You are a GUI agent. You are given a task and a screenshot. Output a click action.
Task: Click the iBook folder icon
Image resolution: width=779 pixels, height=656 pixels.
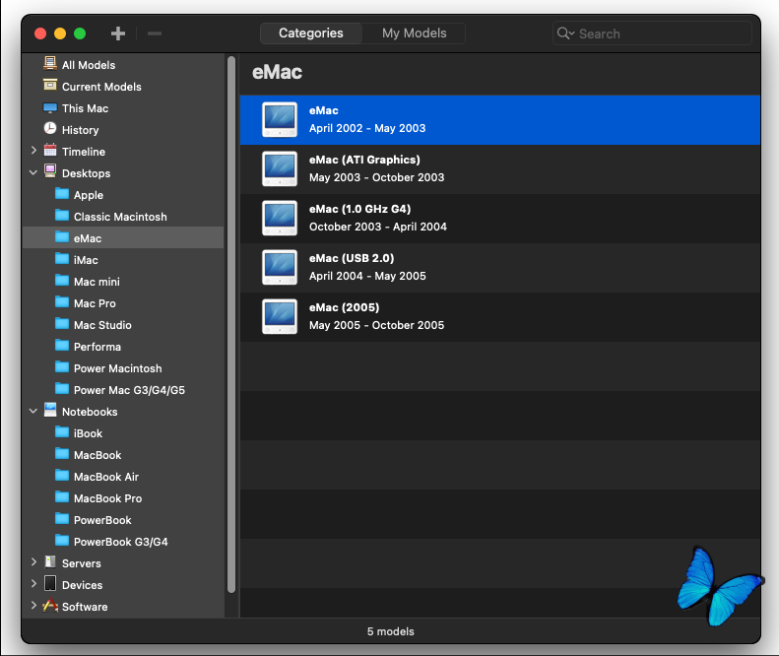(x=62, y=431)
